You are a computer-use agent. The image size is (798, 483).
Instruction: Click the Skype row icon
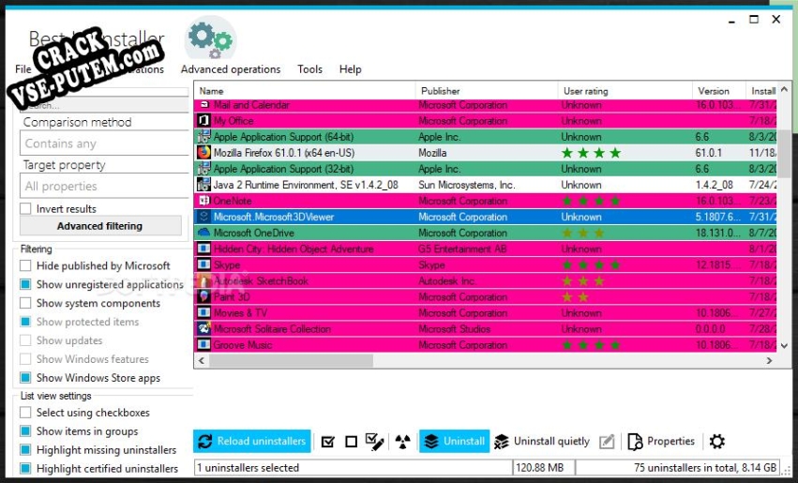(x=203, y=264)
